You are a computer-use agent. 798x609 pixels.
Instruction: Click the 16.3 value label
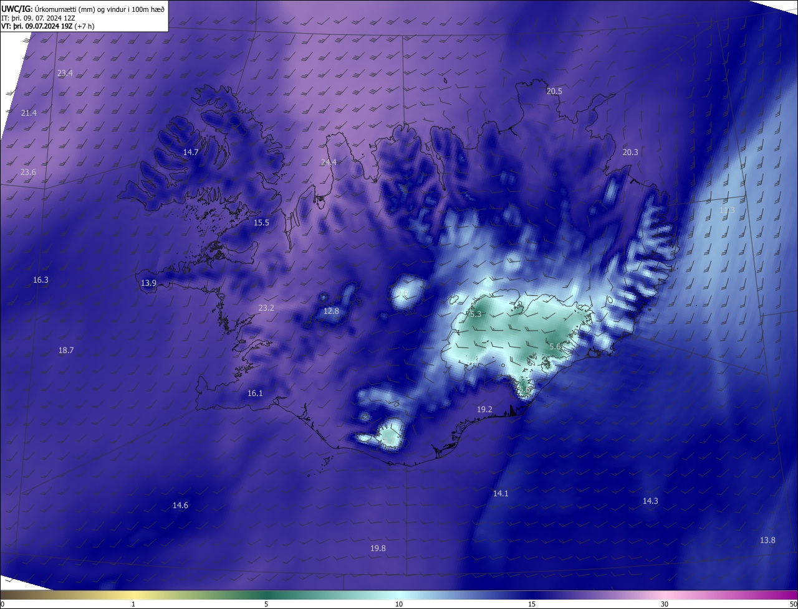pyautogui.click(x=41, y=280)
